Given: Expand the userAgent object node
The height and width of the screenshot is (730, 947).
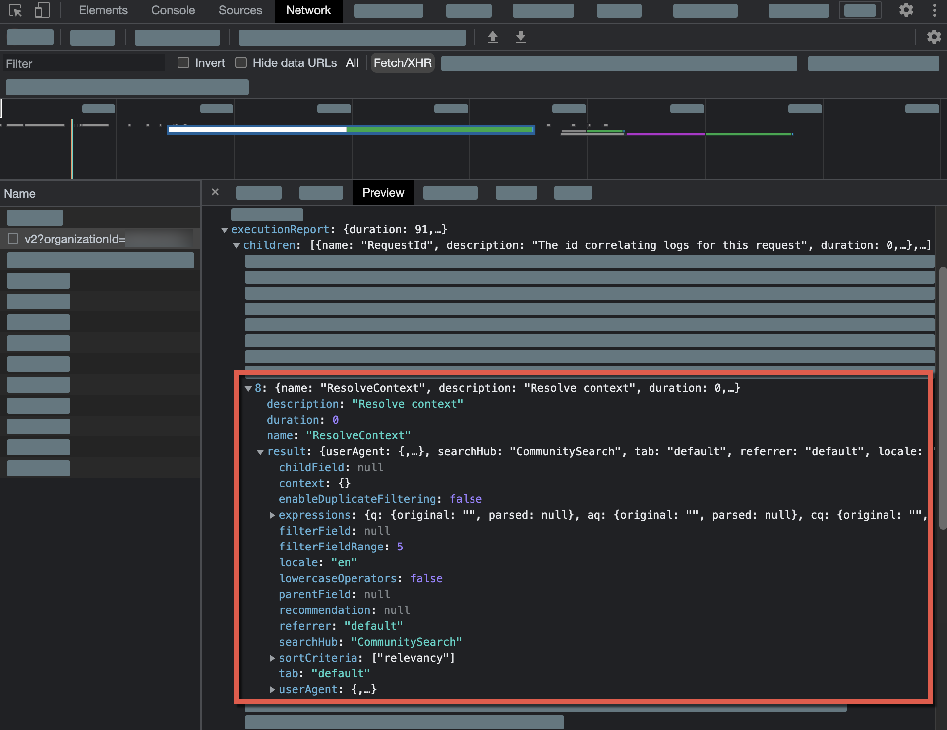Looking at the screenshot, I should pyautogui.click(x=272, y=690).
